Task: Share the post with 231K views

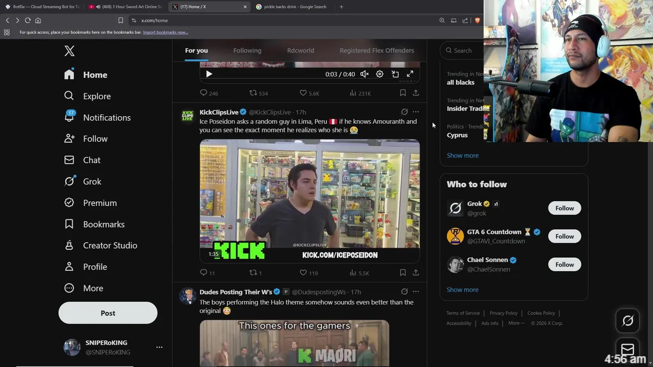Action: pos(416,93)
